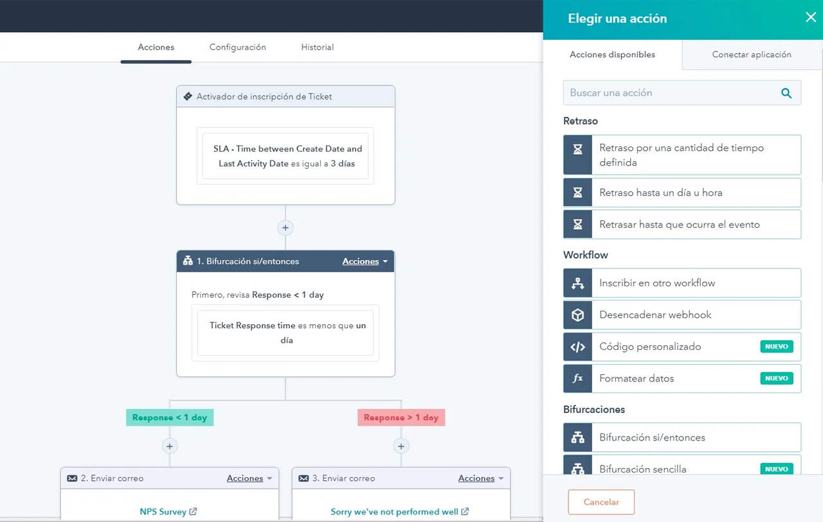The image size is (823, 522).
Task: Expand Acciones menu on step 2 Enviar correo
Action: [x=249, y=478]
